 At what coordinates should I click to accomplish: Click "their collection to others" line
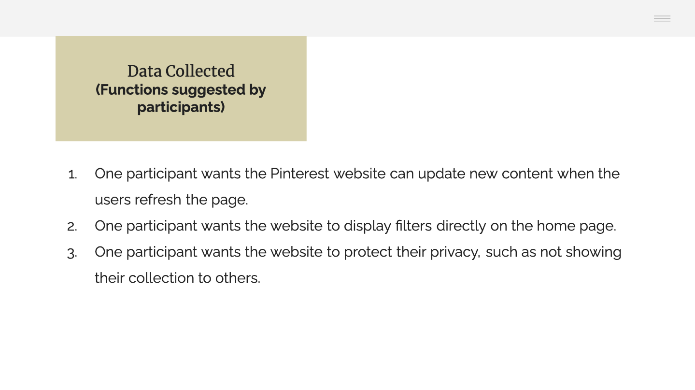click(178, 278)
